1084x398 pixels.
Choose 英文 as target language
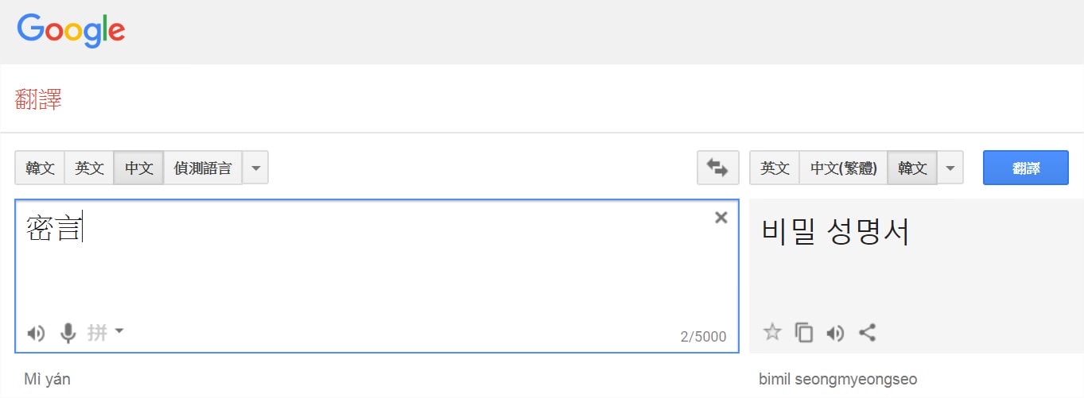coord(775,168)
